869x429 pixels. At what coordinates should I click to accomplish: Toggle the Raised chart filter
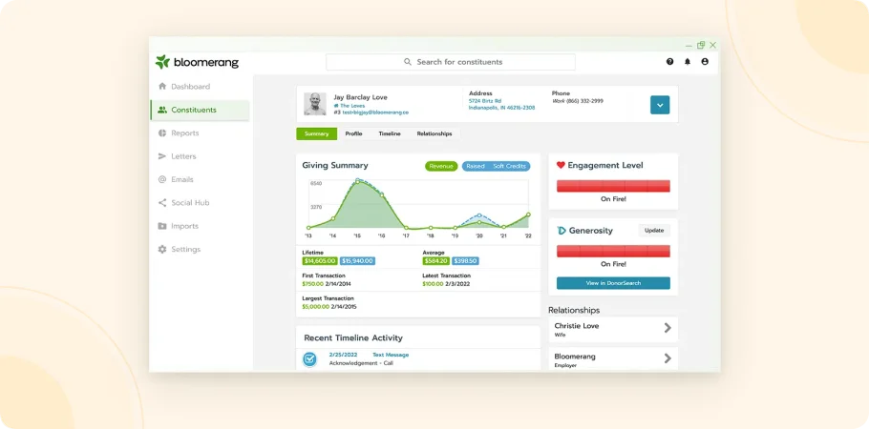tap(476, 166)
